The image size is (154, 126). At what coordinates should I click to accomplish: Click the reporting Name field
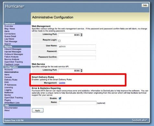[77, 103]
